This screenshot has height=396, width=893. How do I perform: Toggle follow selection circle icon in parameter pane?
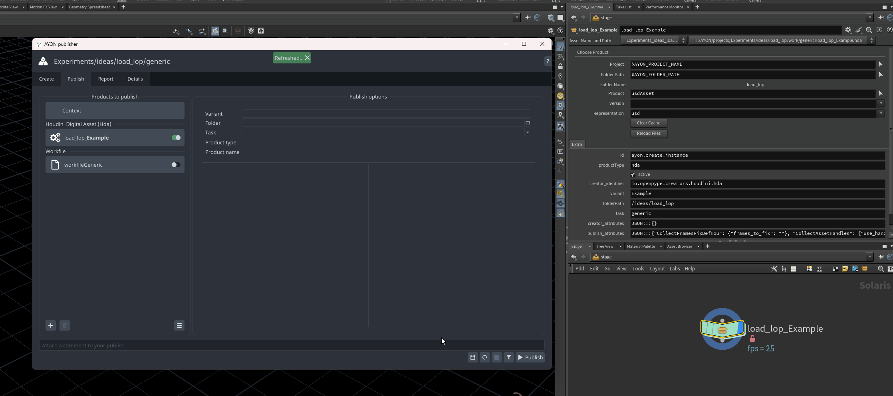point(890,18)
